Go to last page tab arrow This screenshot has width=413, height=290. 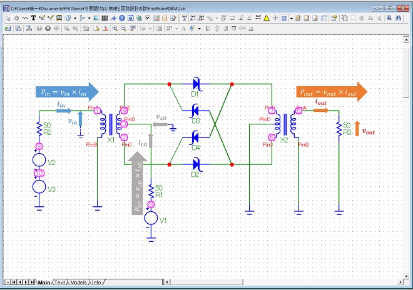pyautogui.click(x=32, y=282)
